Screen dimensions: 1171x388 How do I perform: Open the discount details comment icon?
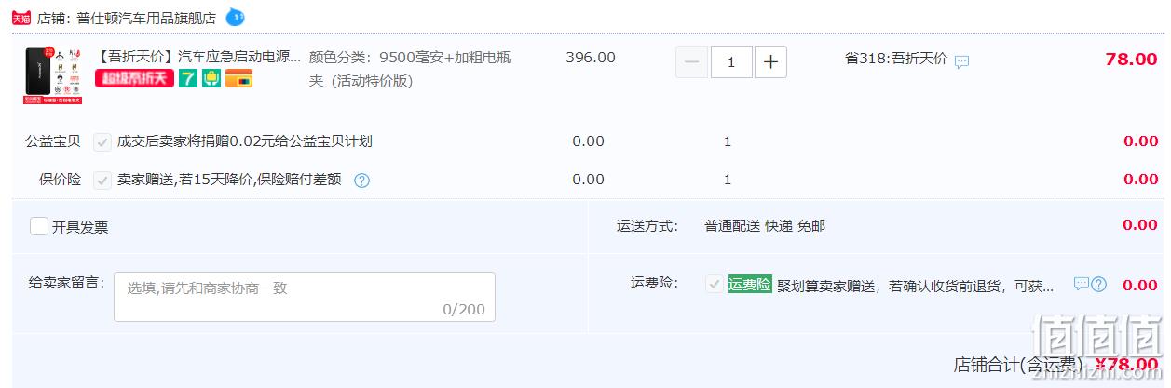(x=961, y=61)
